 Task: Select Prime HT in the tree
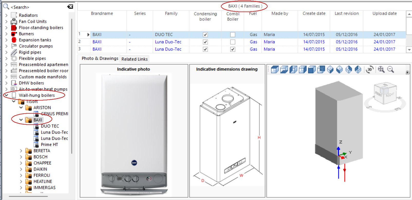tap(49, 145)
